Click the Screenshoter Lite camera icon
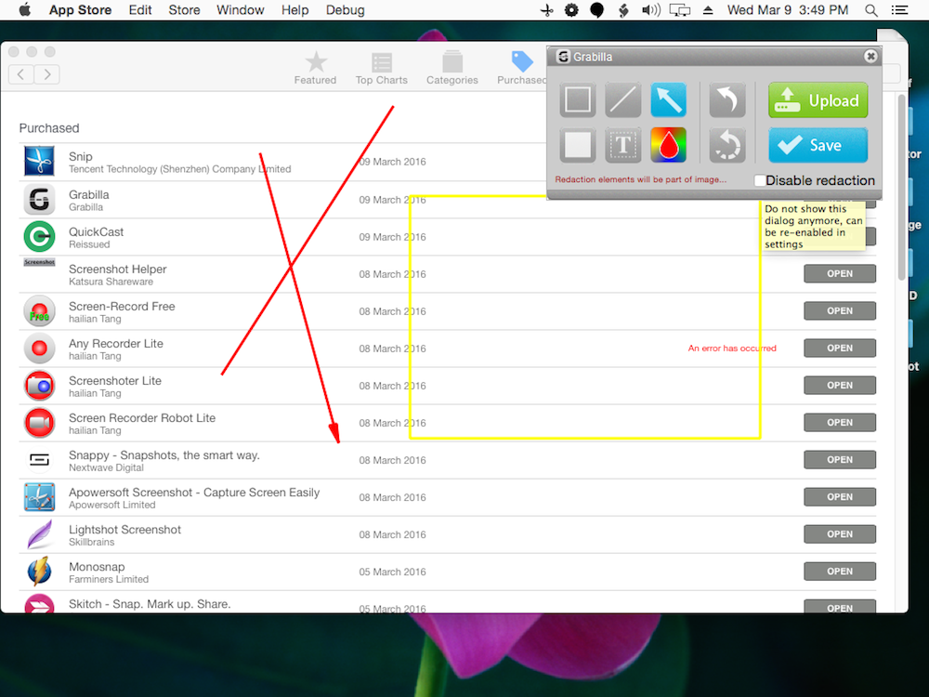This screenshot has width=929, height=697. pos(40,386)
